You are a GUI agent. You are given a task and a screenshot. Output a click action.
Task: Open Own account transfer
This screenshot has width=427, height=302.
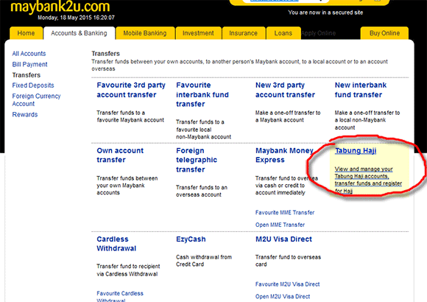tap(120, 155)
